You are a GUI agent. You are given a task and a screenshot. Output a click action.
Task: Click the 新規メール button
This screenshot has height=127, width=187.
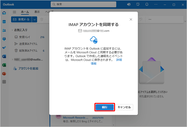pyautogui.click(x=21, y=19)
